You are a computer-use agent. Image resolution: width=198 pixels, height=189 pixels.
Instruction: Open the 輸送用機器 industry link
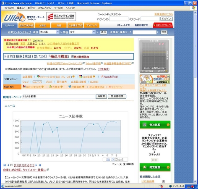coord(59,56)
